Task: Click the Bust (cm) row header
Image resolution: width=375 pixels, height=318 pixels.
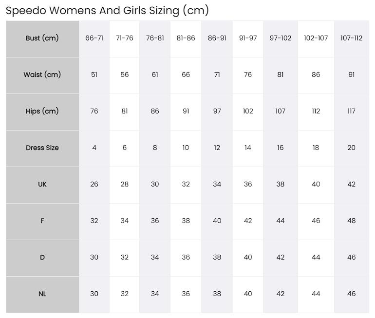Action: point(42,39)
